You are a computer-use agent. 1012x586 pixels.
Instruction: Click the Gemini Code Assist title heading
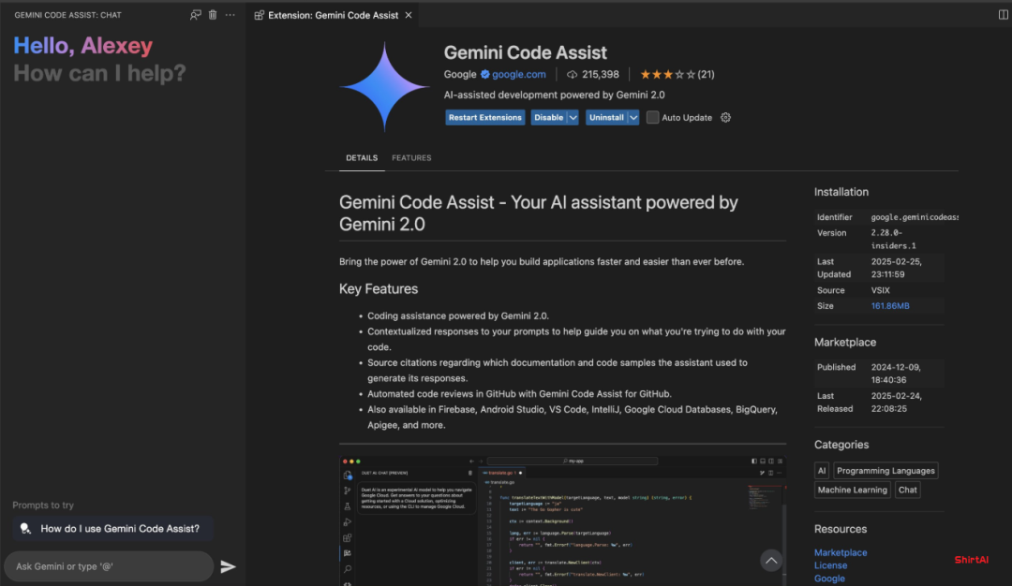click(526, 52)
